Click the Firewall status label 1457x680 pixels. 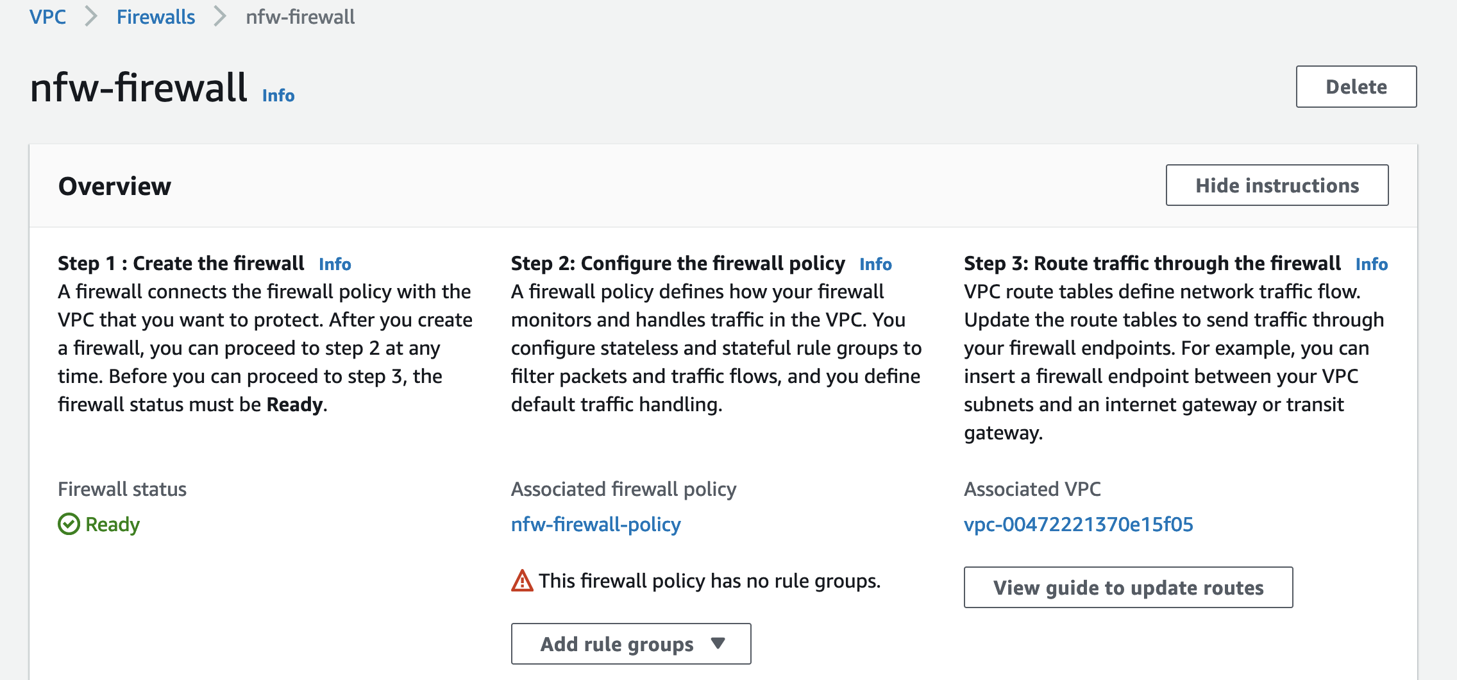[x=122, y=489]
